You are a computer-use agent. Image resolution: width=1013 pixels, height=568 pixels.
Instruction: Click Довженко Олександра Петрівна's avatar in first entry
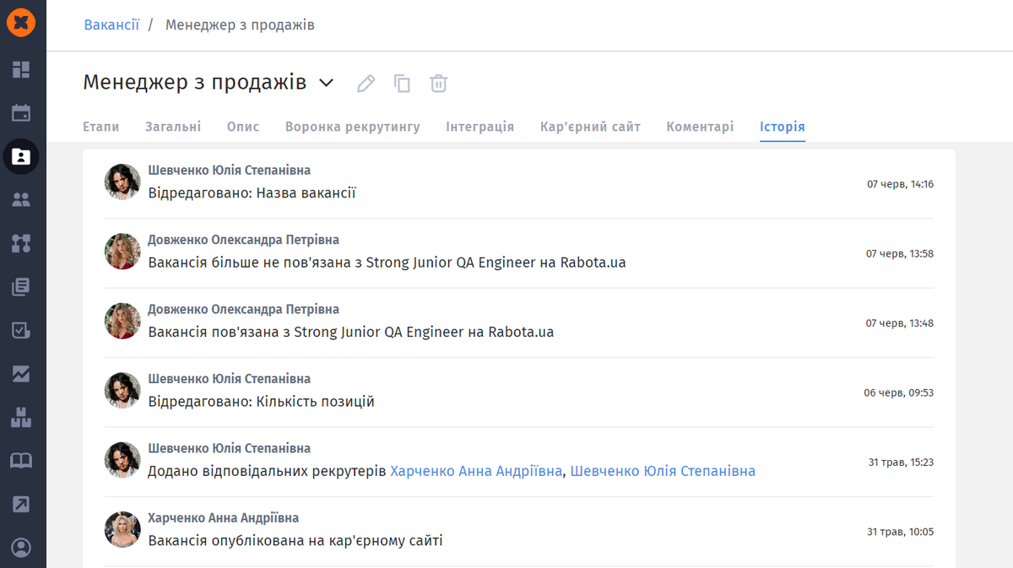[x=122, y=252]
